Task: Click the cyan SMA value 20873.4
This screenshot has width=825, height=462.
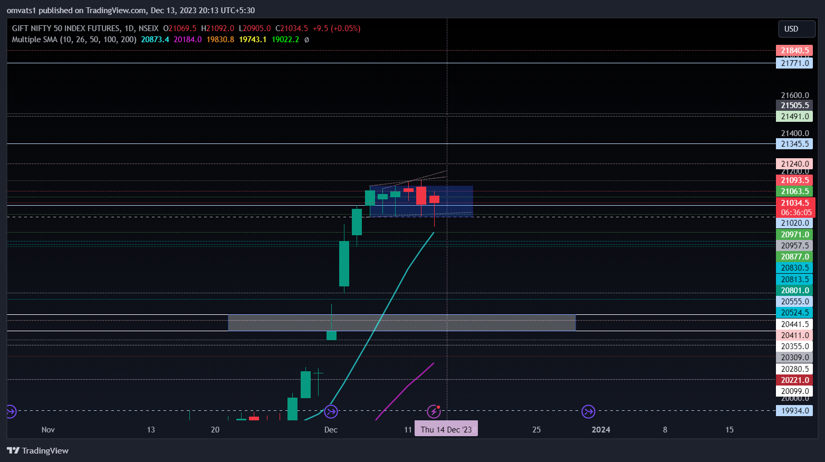Action: pyautogui.click(x=155, y=40)
